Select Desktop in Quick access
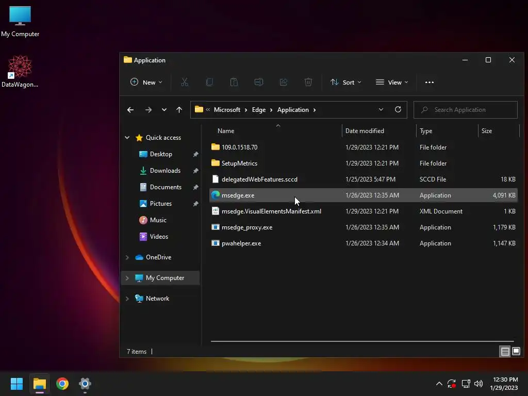Image resolution: width=528 pixels, height=396 pixels. [x=161, y=154]
